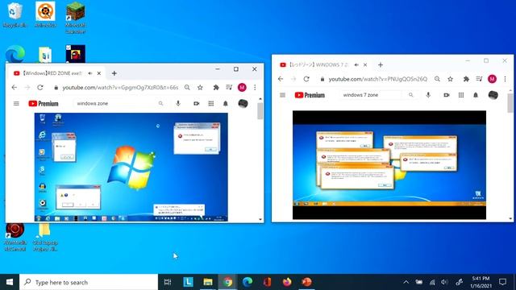The width and height of the screenshot is (516, 290).
Task: Open new tab in right Chrome window
Action: 381,64
